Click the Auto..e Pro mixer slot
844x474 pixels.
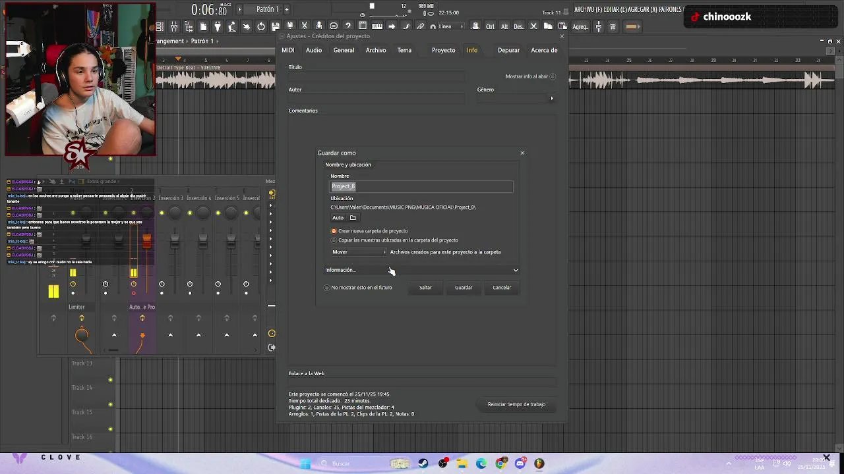click(x=142, y=307)
